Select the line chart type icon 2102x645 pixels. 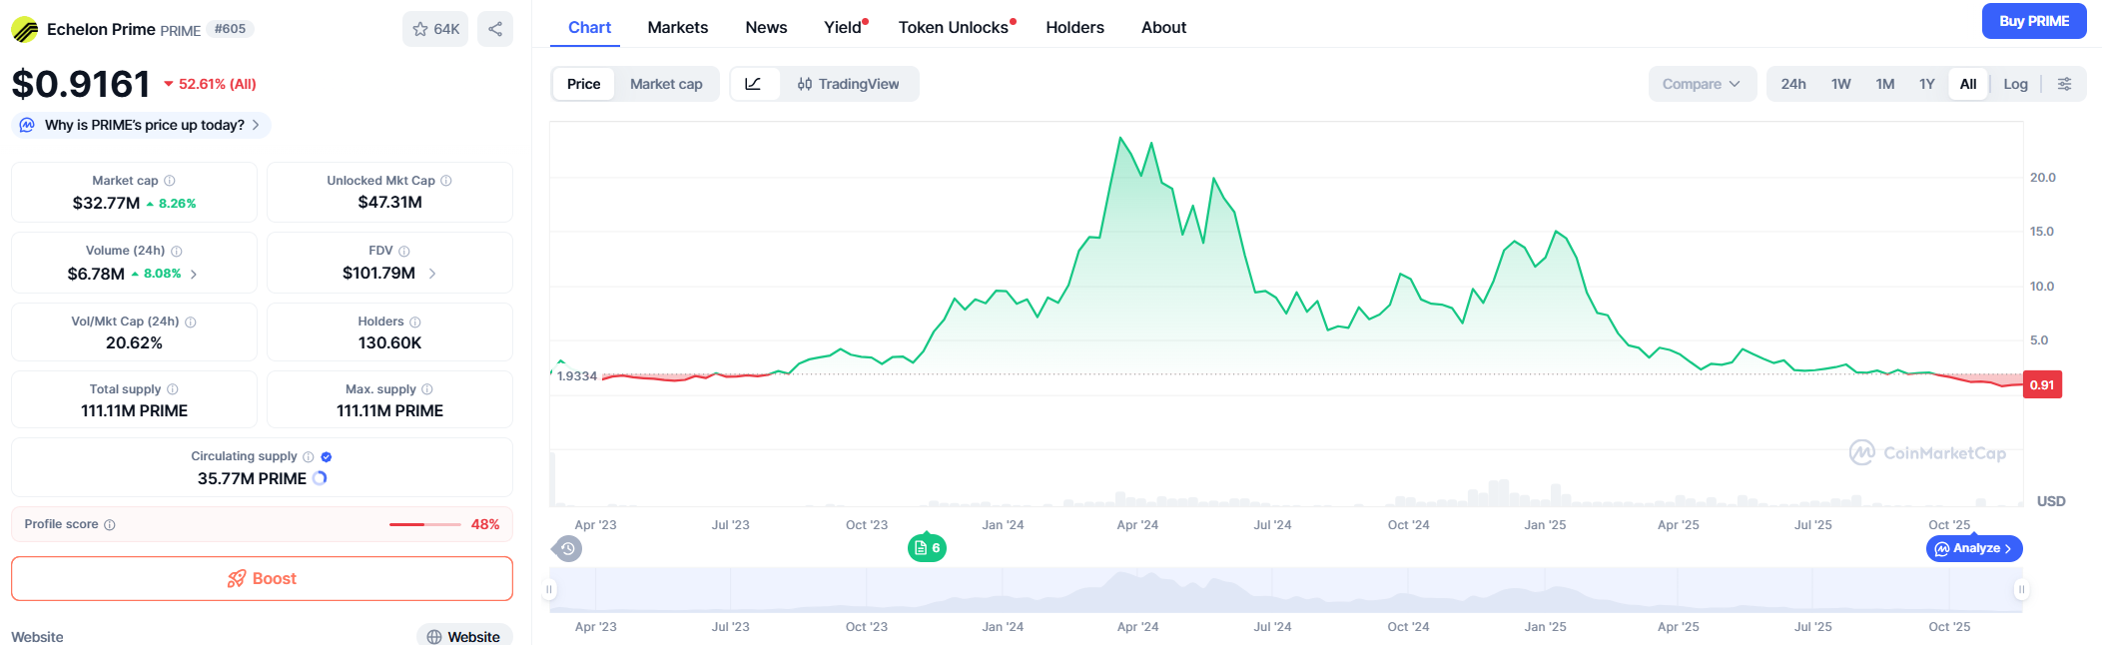click(x=754, y=84)
